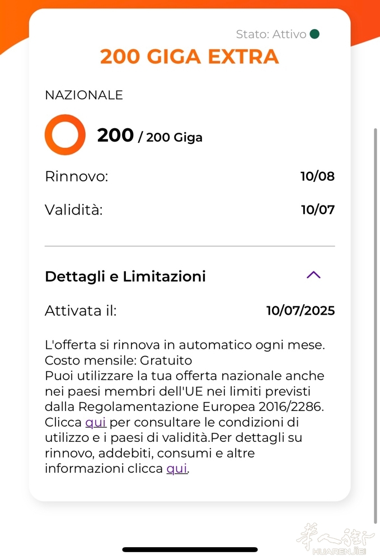Tap the "Attivata il:" label

click(x=81, y=310)
